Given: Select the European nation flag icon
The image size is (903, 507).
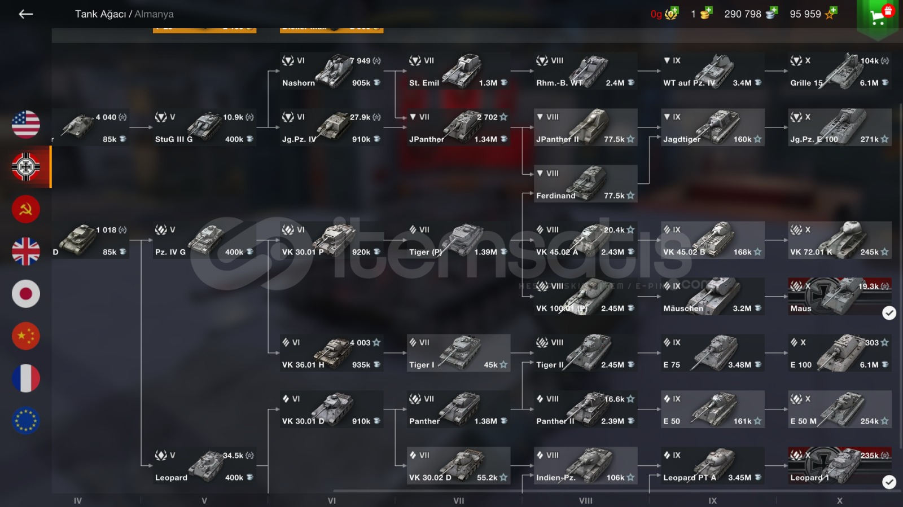Looking at the screenshot, I should 26,421.
